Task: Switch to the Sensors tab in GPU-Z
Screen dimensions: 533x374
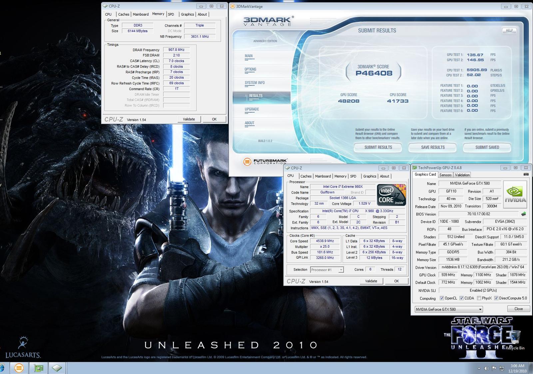Action: point(445,175)
